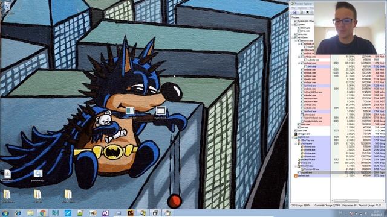Collapse svchost.exe node above dwm.exe
Viewport: 387px width, 217px height.
pyautogui.click(x=299, y=63)
